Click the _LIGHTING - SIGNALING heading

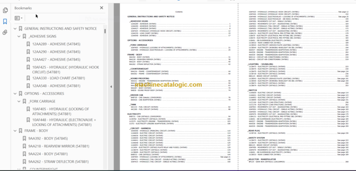pos(260,64)
